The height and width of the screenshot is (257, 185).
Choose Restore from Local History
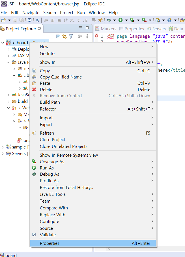pyautogui.click(x=93, y=187)
